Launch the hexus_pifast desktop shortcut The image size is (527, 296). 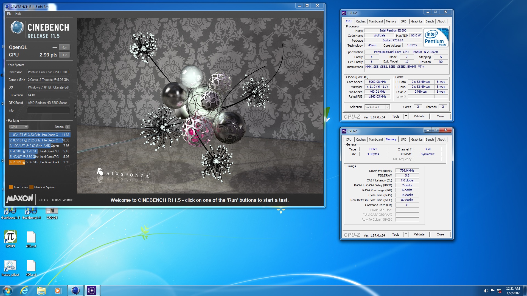coord(10,268)
